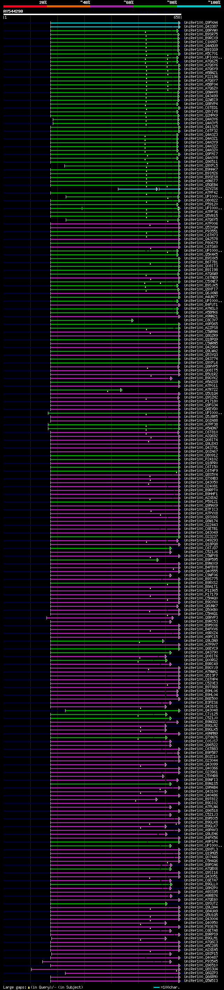Select the UniRef100_P24102 label
The height and width of the screenshot is (990, 224).
tap(201, 459)
